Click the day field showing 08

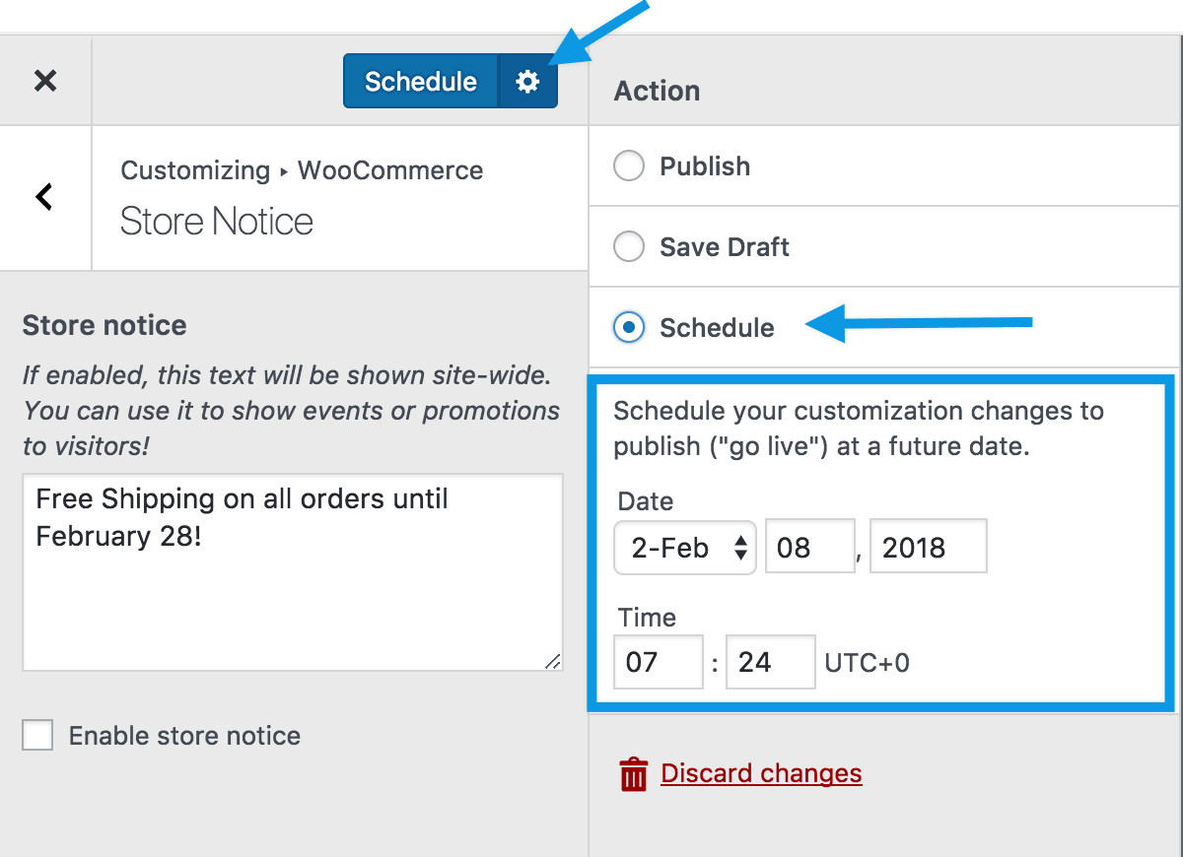[x=809, y=546]
